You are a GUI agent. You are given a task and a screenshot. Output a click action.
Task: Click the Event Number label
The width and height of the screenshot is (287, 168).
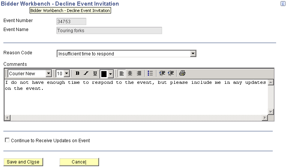tap(18, 21)
